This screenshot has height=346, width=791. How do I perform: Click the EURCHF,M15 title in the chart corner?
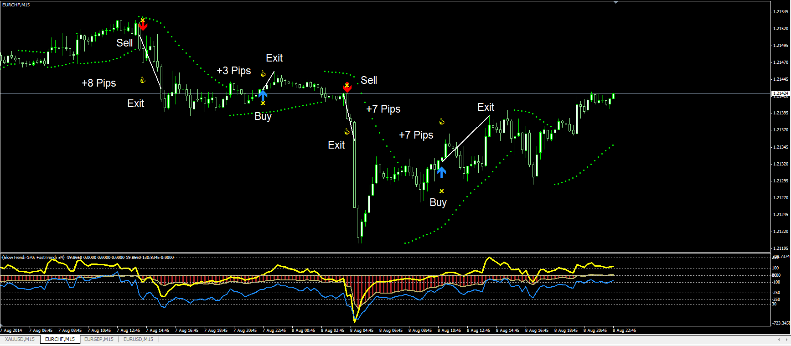pyautogui.click(x=16, y=5)
